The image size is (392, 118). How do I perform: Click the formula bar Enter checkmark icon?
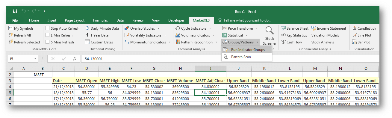pyautogui.click(x=64, y=59)
